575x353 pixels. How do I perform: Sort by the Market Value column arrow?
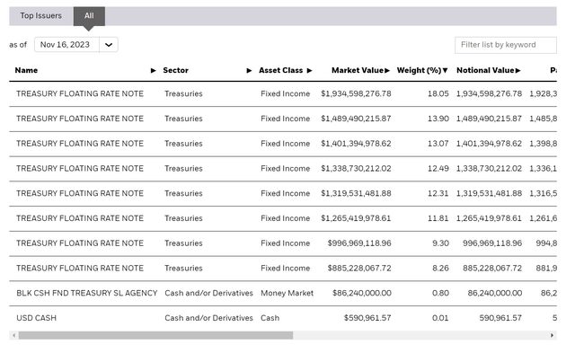[387, 70]
